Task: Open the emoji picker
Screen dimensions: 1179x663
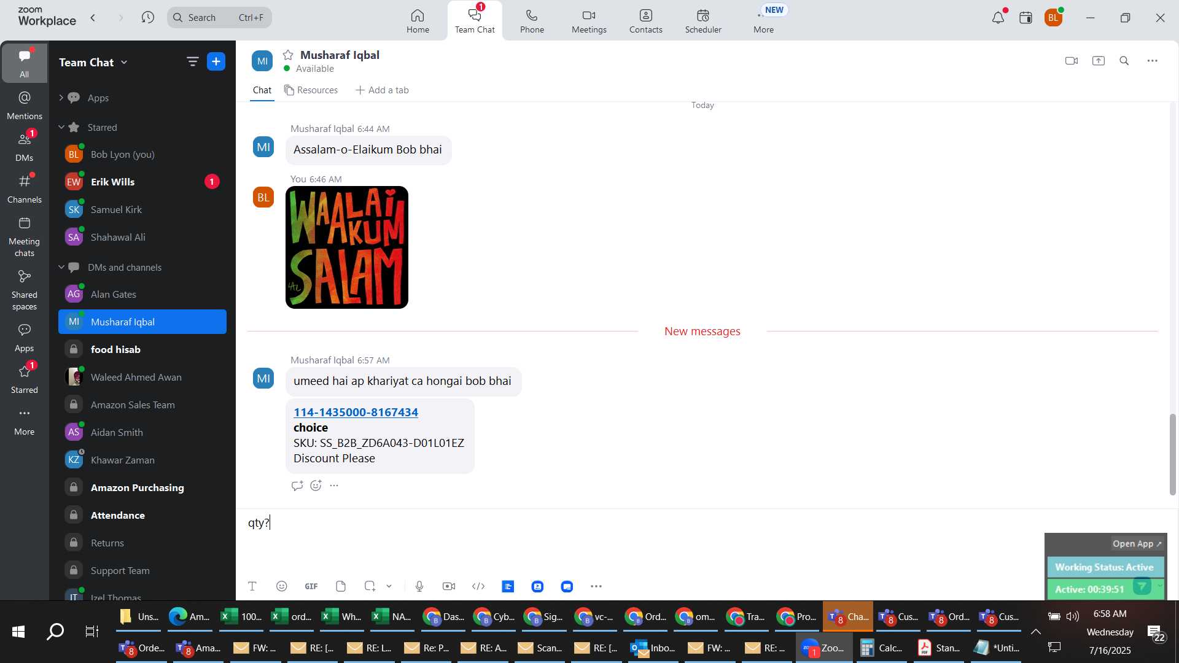Action: [282, 586]
